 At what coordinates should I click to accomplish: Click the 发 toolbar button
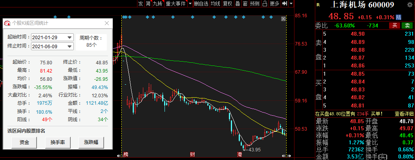pos(141,4)
